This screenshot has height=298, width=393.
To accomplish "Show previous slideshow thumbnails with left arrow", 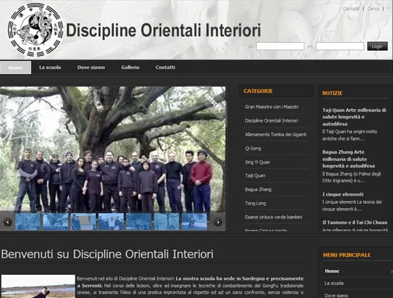I will click(7, 222).
